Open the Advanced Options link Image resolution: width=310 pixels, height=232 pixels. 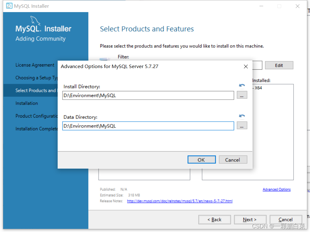pos(277,189)
